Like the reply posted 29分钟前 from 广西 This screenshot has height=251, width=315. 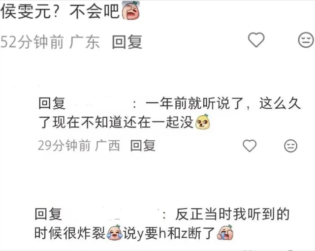pos(250,146)
